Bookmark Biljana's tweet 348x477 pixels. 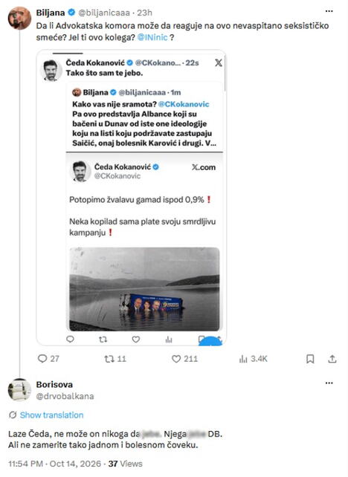pyautogui.click(x=310, y=359)
